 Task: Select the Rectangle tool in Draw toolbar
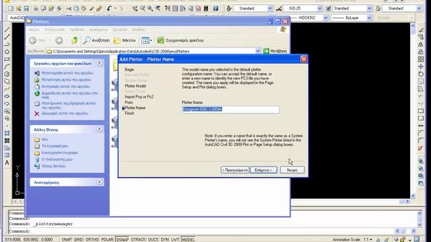click(7, 59)
